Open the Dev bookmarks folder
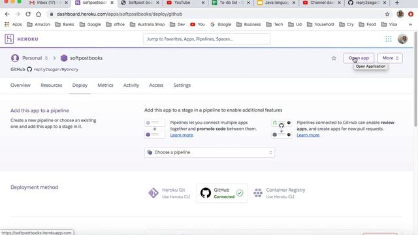The height and width of the screenshot is (235, 418). (177, 24)
